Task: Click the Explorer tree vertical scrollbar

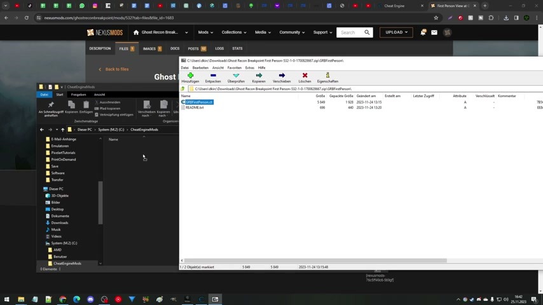Action: [100, 202]
